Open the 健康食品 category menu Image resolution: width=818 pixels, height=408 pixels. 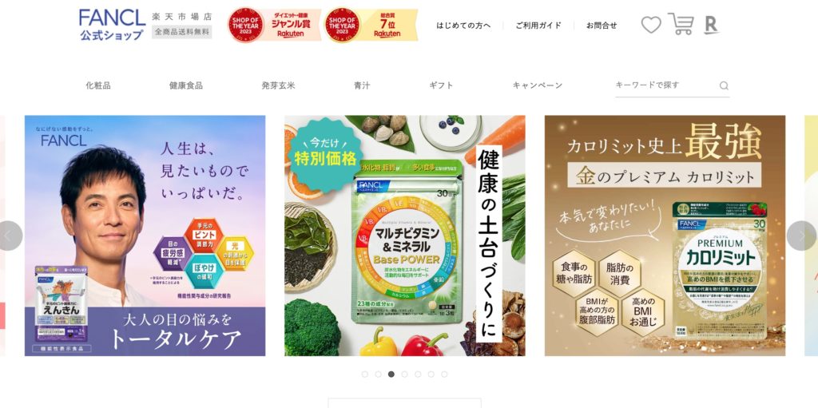pyautogui.click(x=185, y=85)
